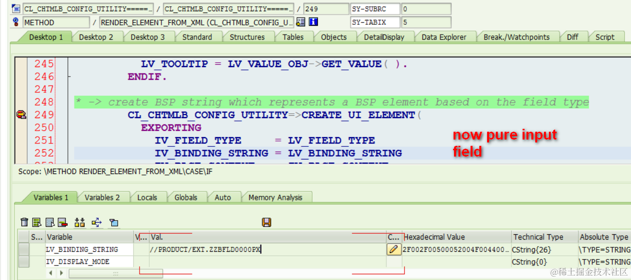Click the Technical Type column header
Screen dimensions: 631x280
(x=544, y=237)
